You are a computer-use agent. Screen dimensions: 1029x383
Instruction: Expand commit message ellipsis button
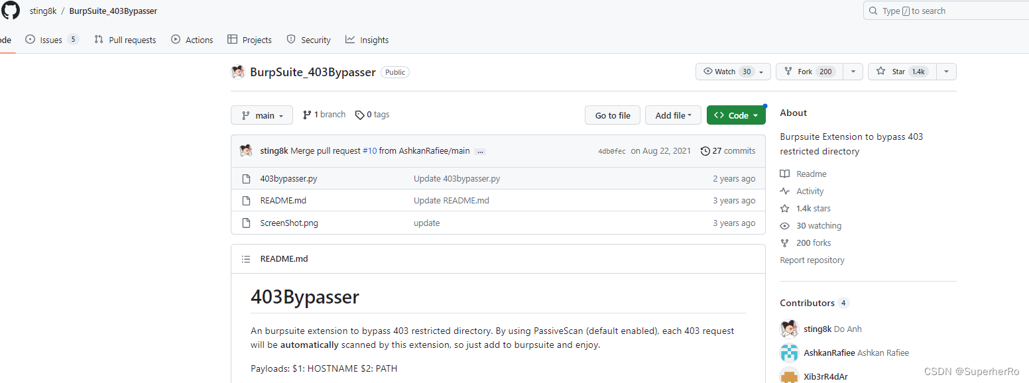coord(481,152)
